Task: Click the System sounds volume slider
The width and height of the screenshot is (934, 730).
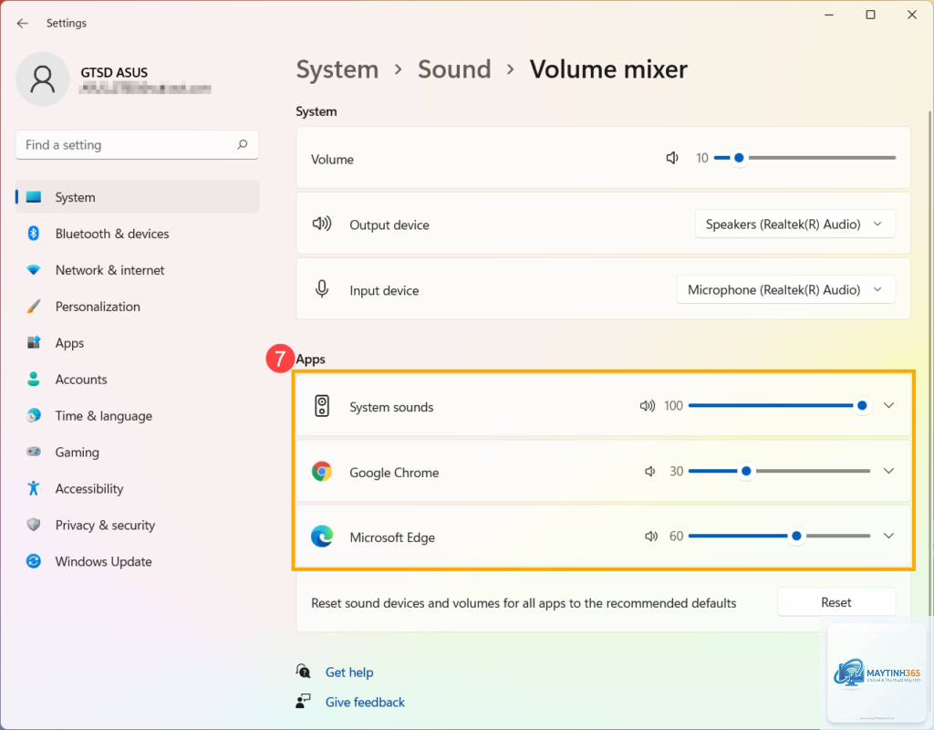Action: 780,406
